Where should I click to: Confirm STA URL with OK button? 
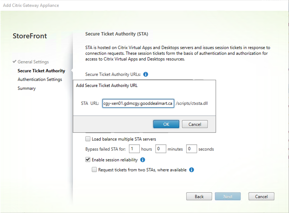(x=166, y=124)
